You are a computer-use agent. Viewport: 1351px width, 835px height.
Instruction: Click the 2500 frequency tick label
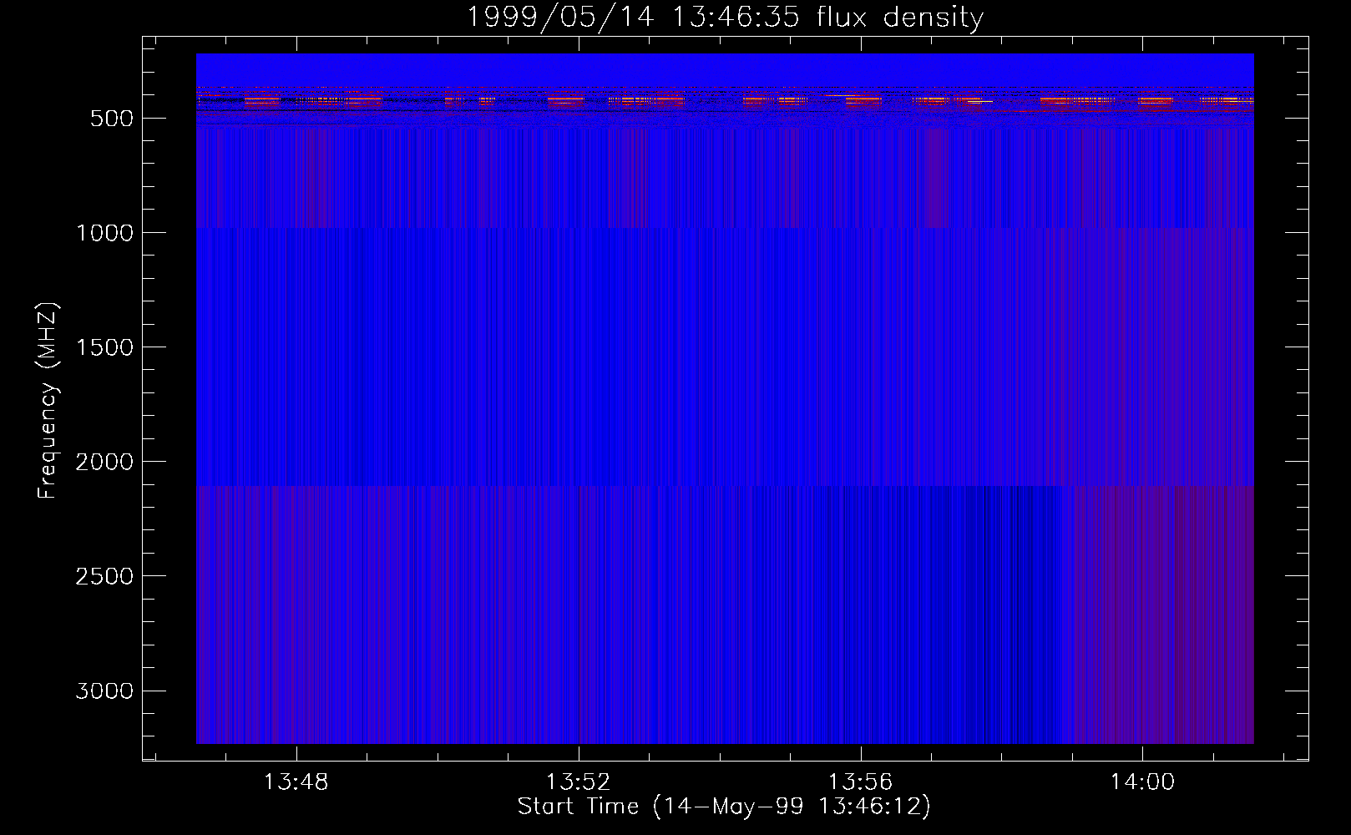point(104,576)
